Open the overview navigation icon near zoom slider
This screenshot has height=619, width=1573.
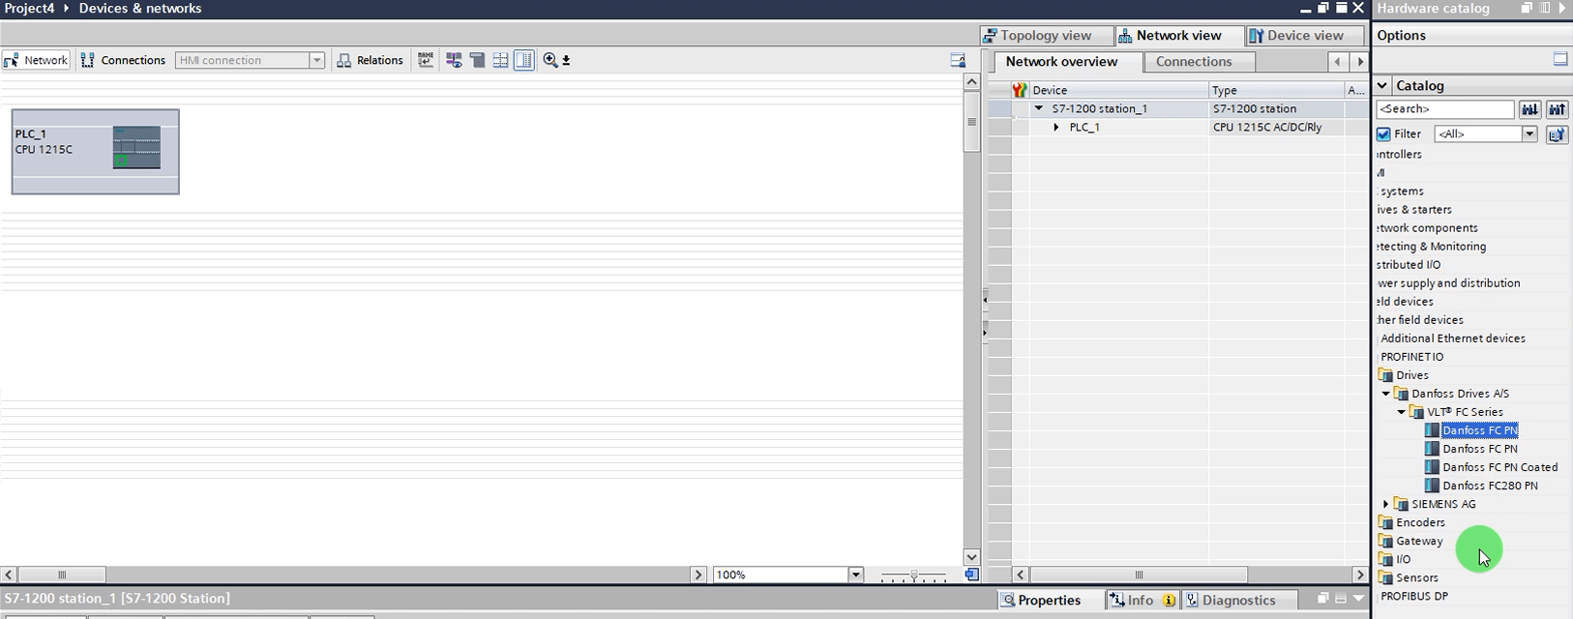tap(971, 575)
